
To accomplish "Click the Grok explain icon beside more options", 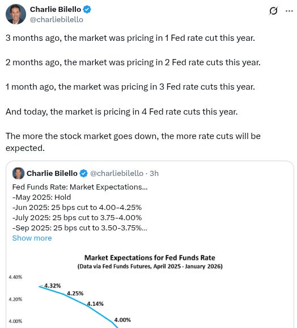I will pos(273,11).
